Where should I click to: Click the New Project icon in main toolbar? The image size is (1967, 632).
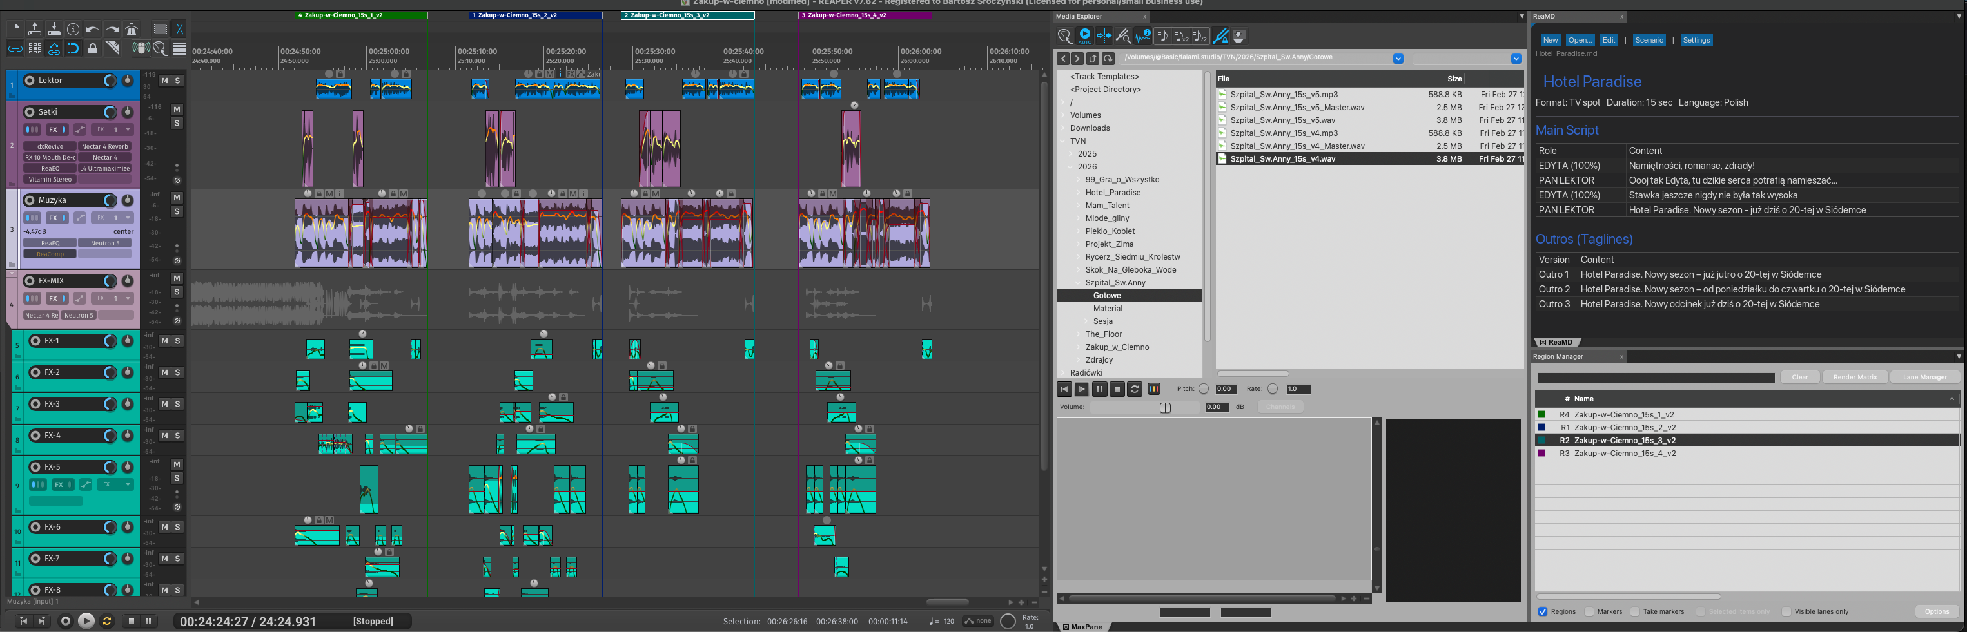15,29
